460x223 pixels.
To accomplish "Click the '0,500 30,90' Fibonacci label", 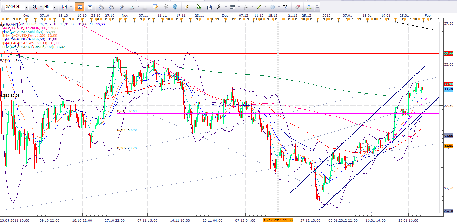I will click(x=127, y=130).
